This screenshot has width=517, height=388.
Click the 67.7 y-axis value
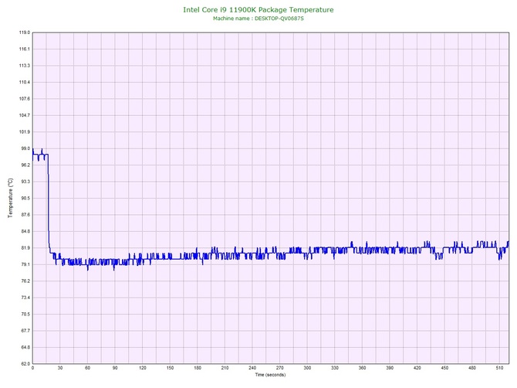25,331
